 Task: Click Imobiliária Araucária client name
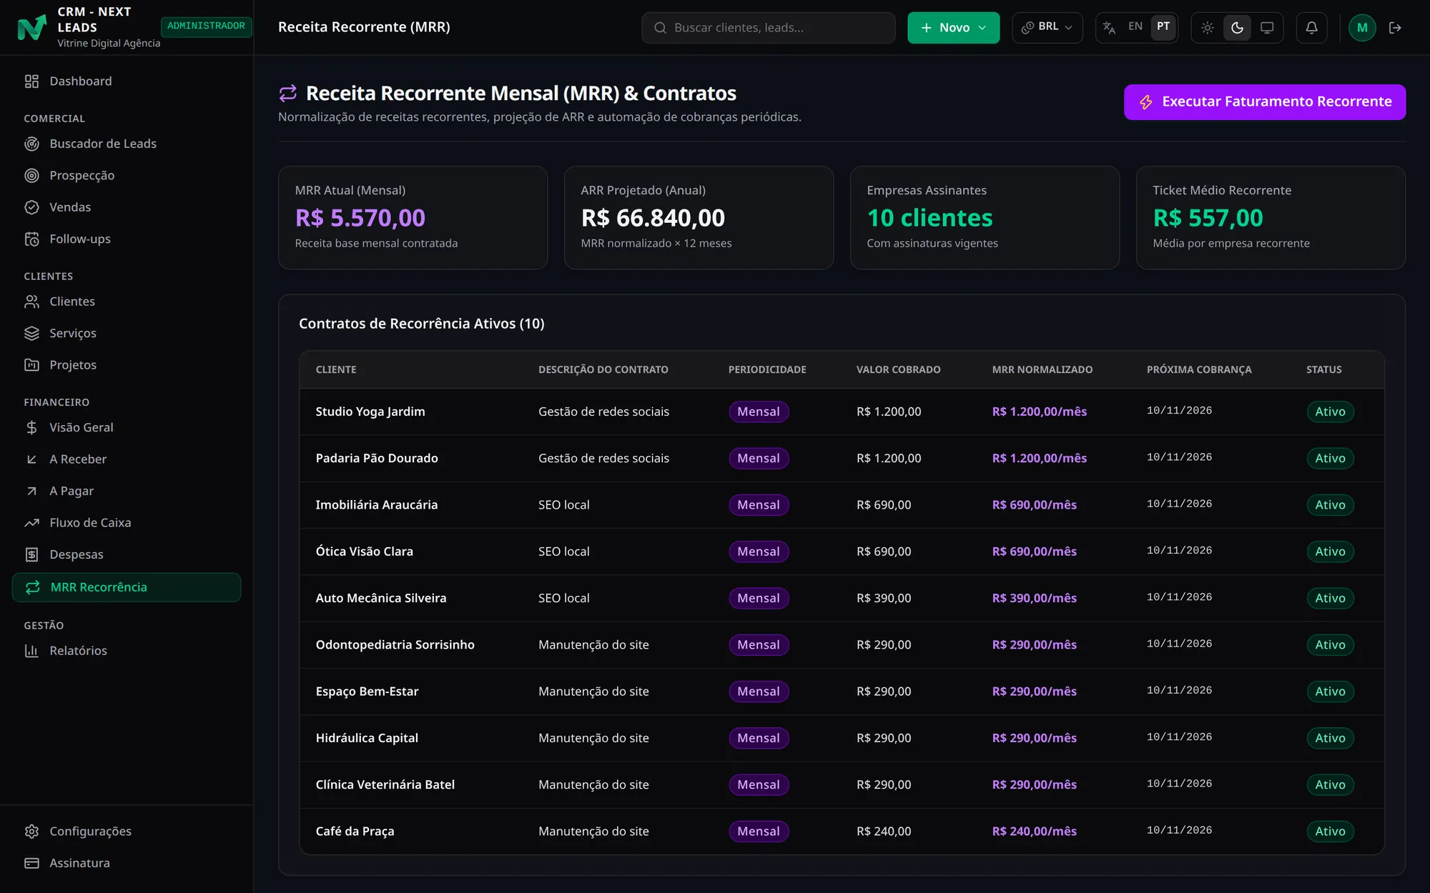[377, 505]
